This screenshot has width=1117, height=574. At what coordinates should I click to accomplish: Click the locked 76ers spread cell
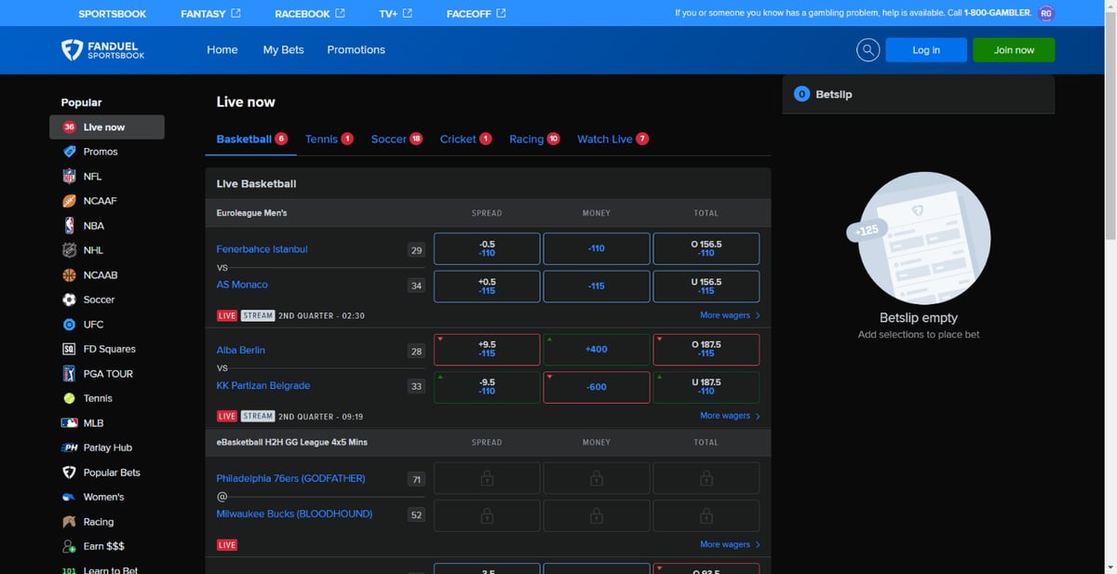click(487, 478)
